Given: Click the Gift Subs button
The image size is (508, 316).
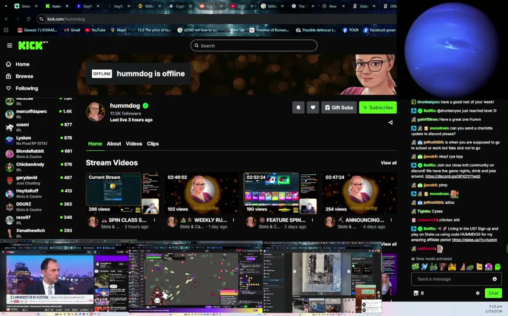Looking at the screenshot, I should [x=339, y=108].
